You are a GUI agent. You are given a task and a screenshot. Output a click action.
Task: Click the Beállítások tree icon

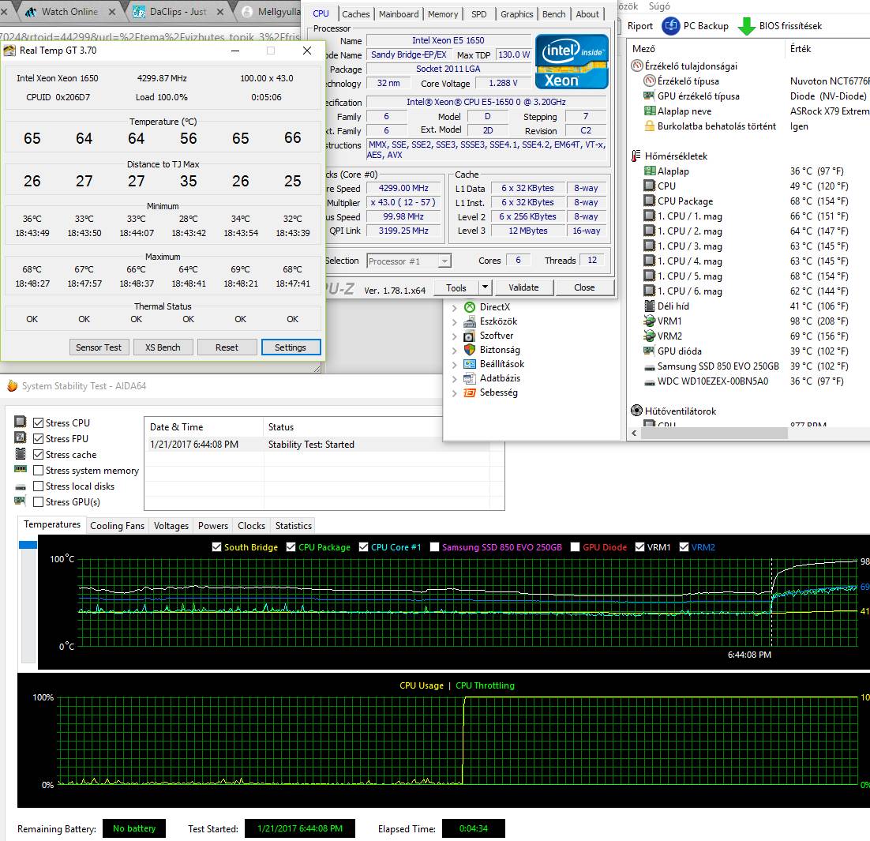[x=470, y=364]
